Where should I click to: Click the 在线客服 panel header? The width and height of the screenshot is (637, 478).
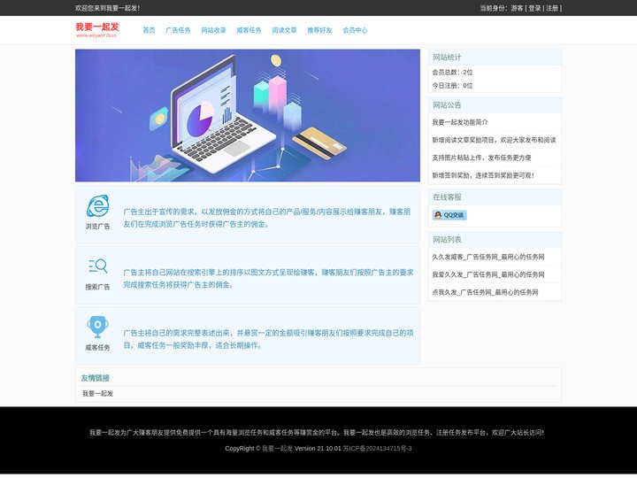[495, 197]
